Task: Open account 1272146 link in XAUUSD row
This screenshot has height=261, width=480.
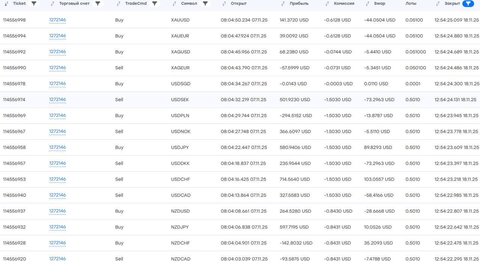Action: (x=57, y=20)
